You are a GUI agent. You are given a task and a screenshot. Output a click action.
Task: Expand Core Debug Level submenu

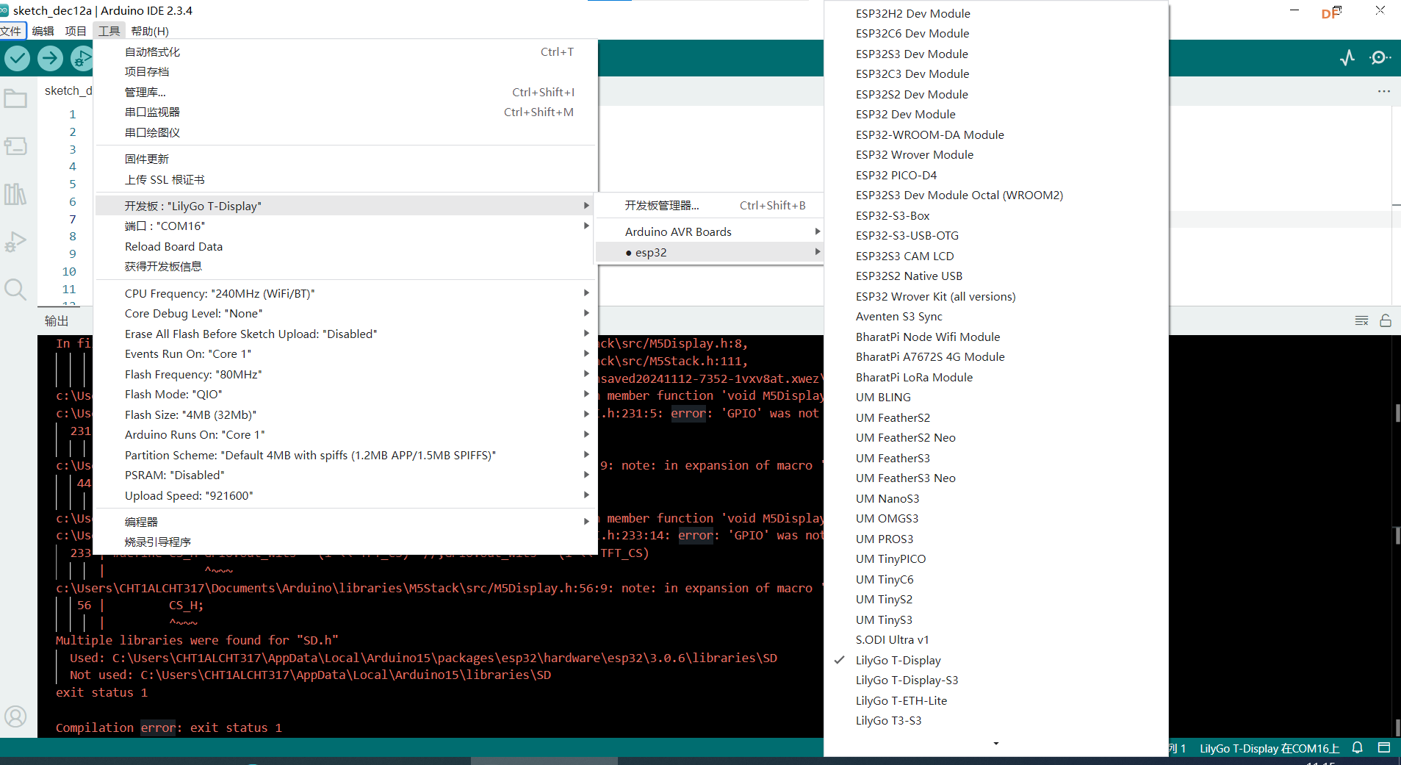[345, 313]
